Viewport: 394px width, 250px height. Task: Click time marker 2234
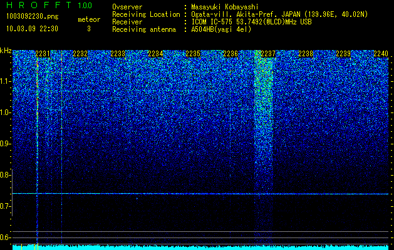pyautogui.click(x=155, y=54)
